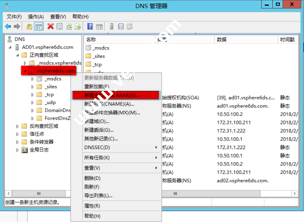Open the 文件(F) menu
Screen dimensions: 304x222
click(x=14, y=17)
